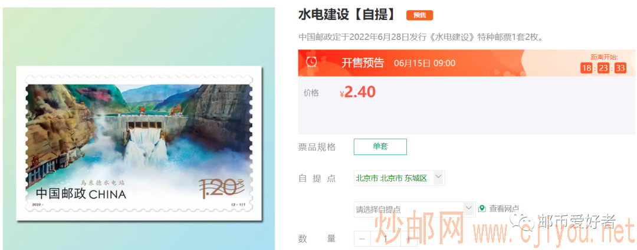Expand the 请选择自提点 pickup point dropdown
Screen dimensions: 637x250
point(415,209)
